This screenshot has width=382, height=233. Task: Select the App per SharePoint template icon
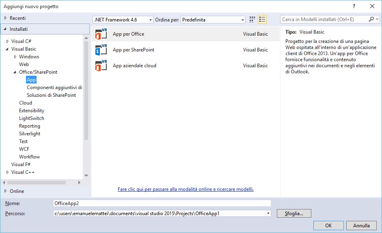click(x=101, y=50)
